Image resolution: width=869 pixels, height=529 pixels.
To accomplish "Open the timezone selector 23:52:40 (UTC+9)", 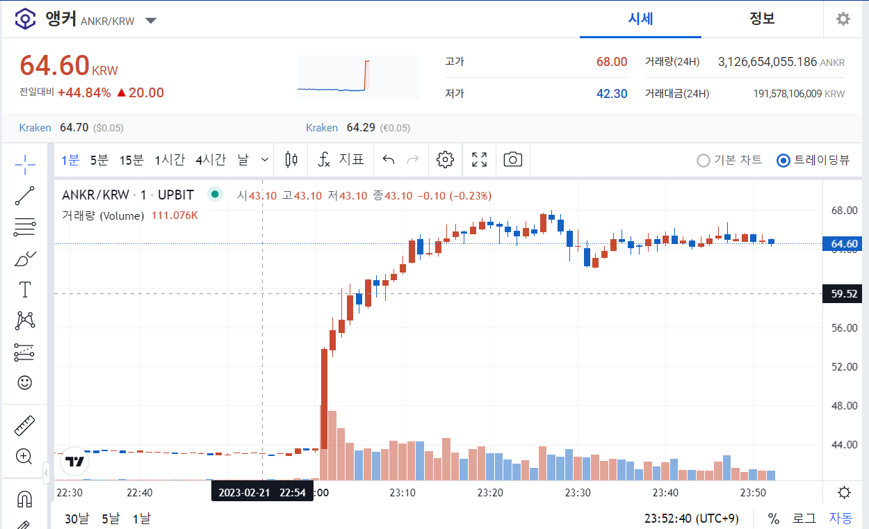I will point(692,519).
